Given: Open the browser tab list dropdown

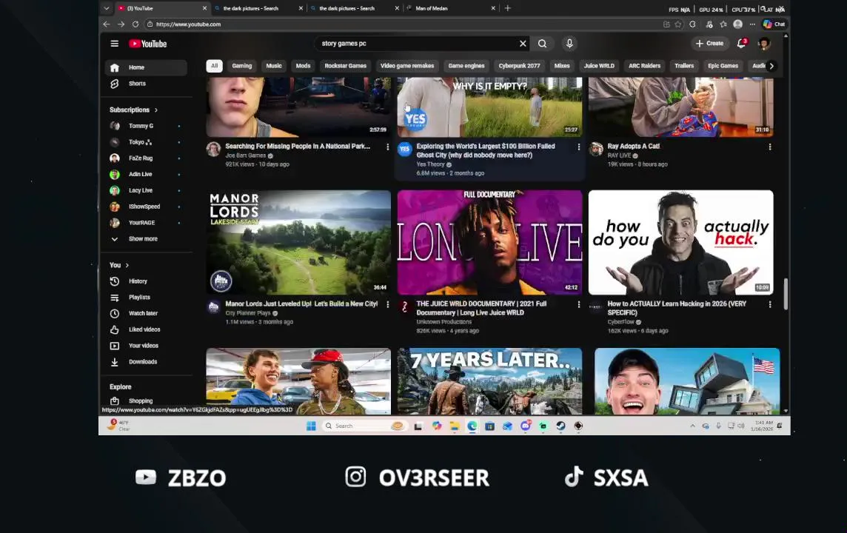Looking at the screenshot, I should coord(107,8).
